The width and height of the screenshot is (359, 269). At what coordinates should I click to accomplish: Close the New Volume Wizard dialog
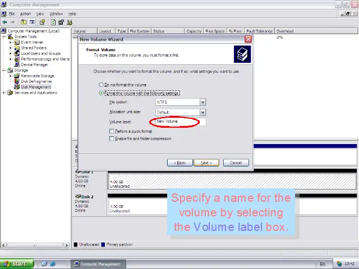pyautogui.click(x=248, y=39)
